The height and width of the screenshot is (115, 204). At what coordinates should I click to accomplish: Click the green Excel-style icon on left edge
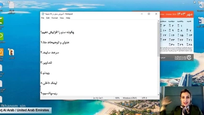(x=2, y=21)
